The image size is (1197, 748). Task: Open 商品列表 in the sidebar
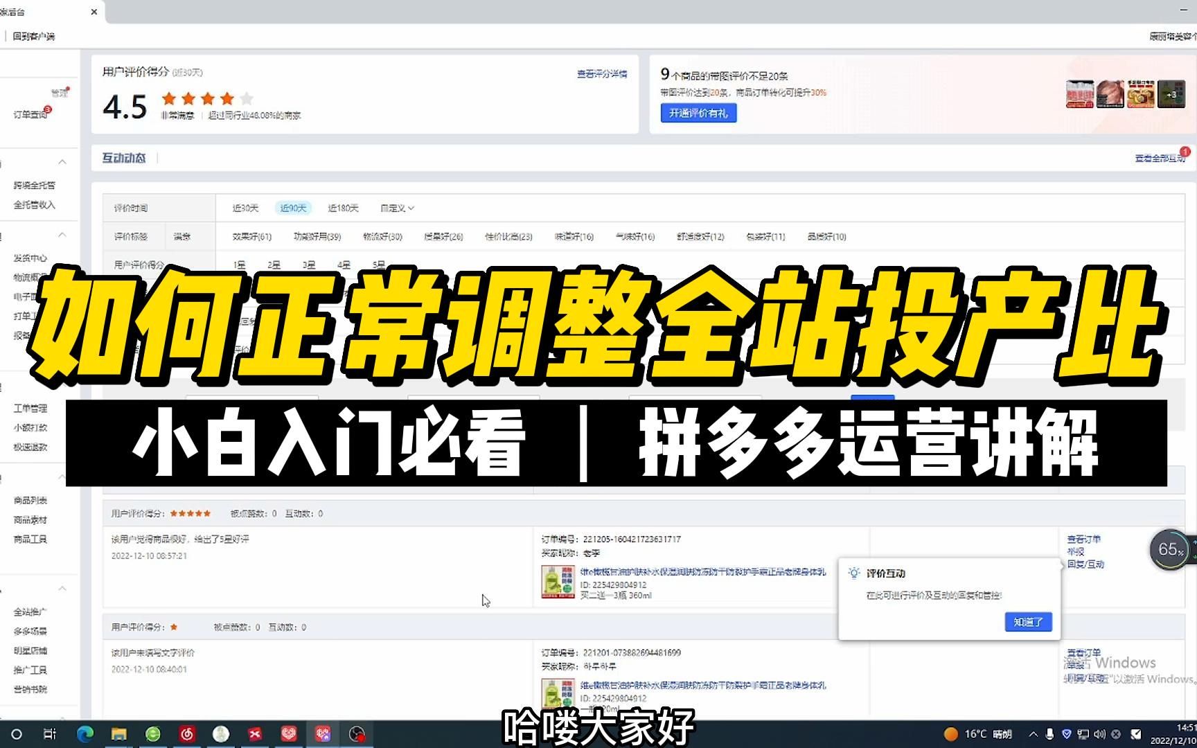(x=30, y=500)
